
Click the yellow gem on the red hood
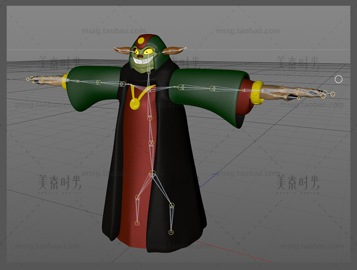coord(141,41)
